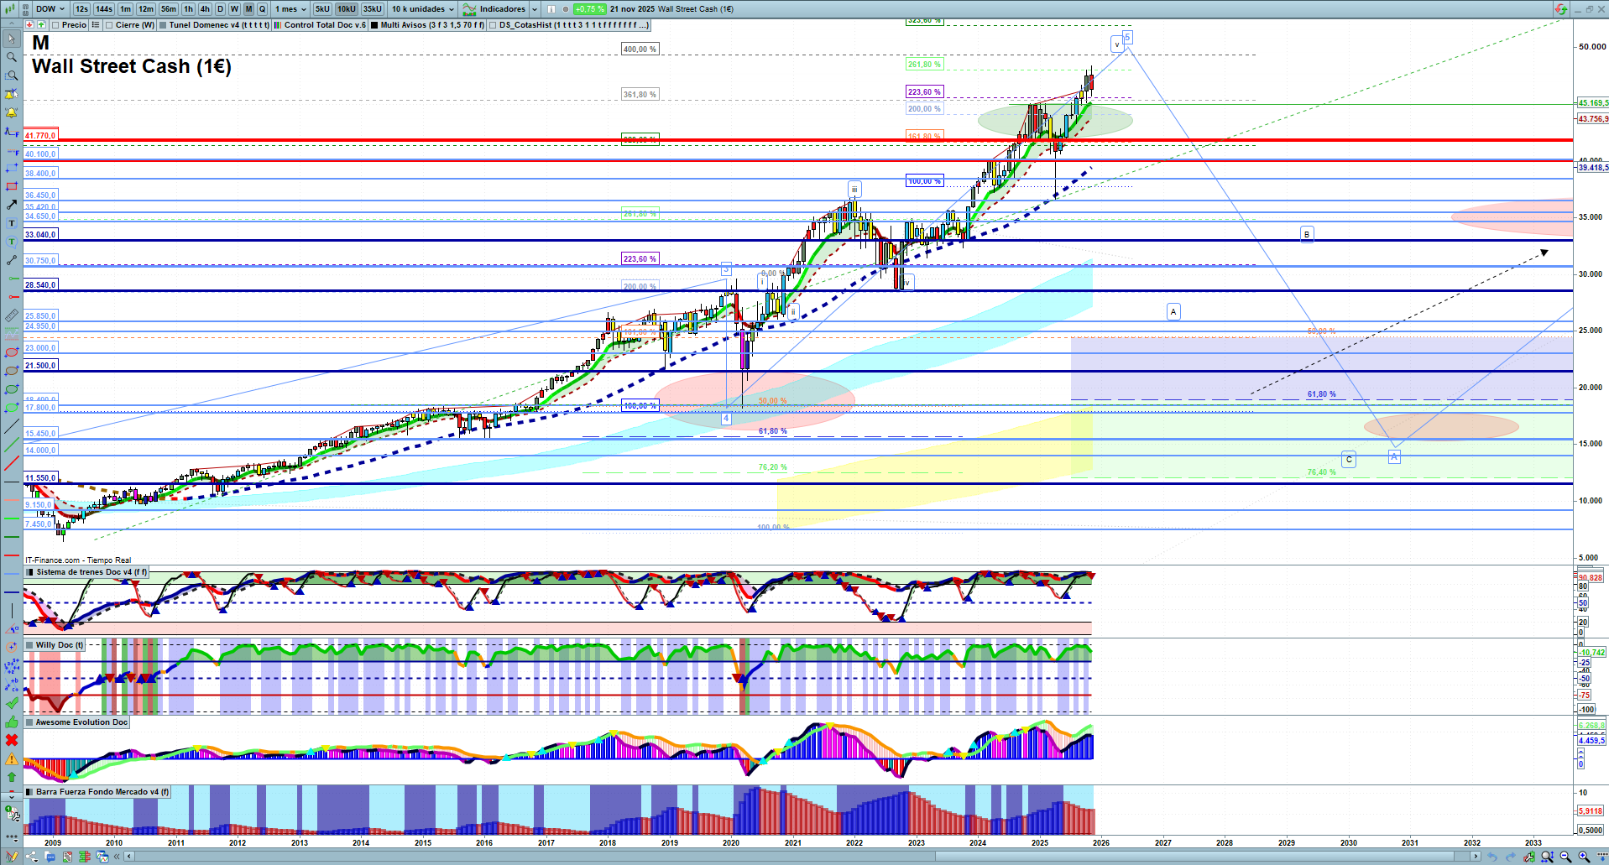Image resolution: width=1609 pixels, height=865 pixels.
Task: Click the Multi Avisos black color swatch
Action: (374, 25)
